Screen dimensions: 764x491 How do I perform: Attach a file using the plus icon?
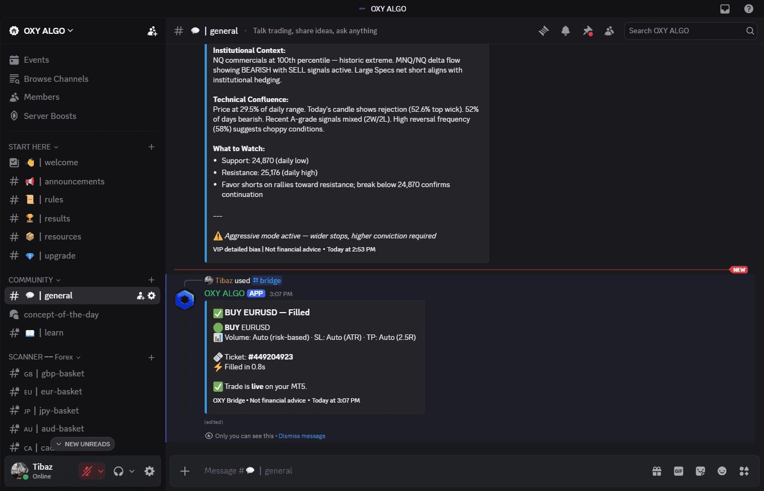184,470
